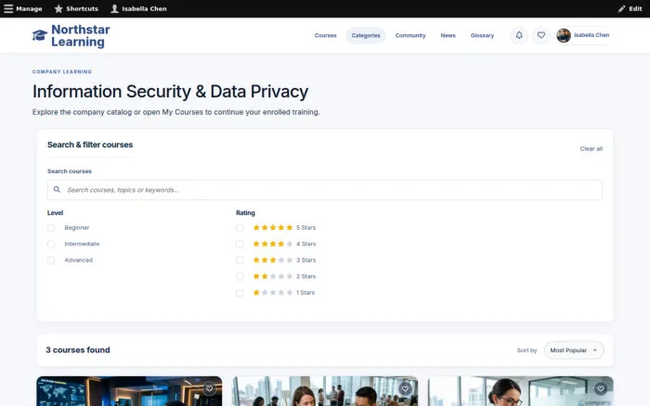Focus the Search courses input field
This screenshot has width=650, height=406.
point(325,190)
